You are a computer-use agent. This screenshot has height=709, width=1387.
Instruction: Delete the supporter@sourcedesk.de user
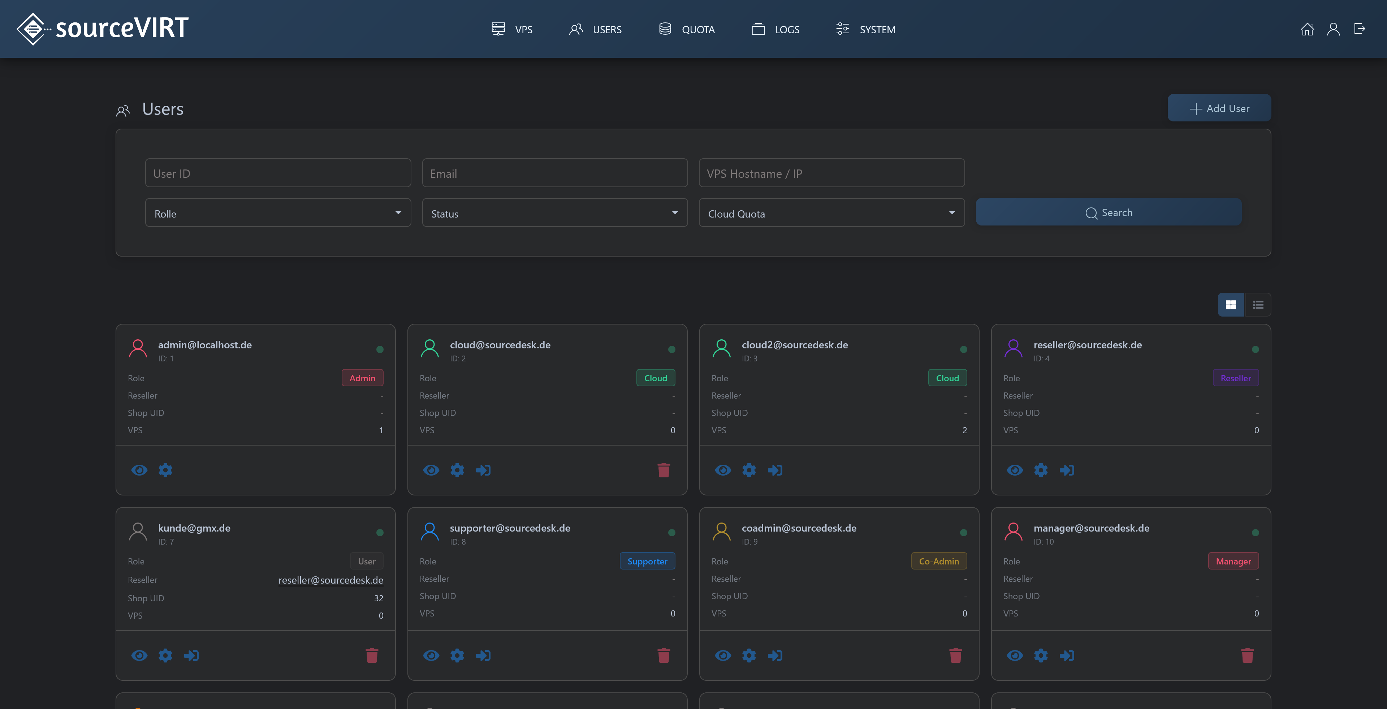(664, 655)
